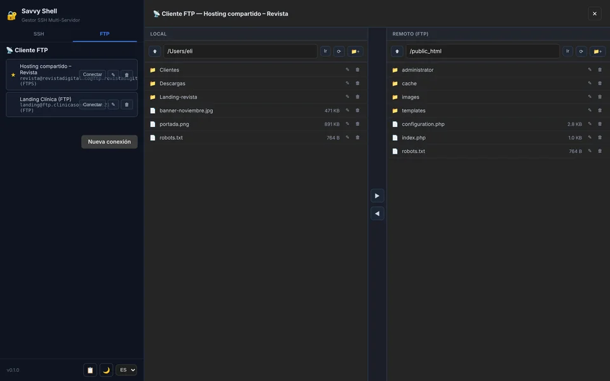The height and width of the screenshot is (381, 610).
Task: Delete remote templates folder
Action: [x=600, y=110]
